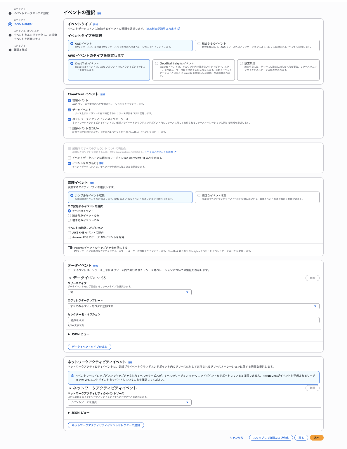This screenshot has height=449, width=347.
Task: Open 情報 link beside データイベント heading
Action: coord(96,266)
